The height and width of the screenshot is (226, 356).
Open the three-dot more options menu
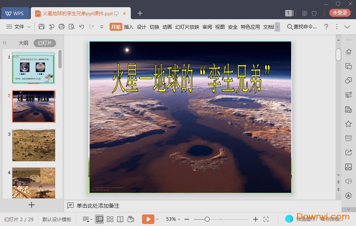point(337,27)
